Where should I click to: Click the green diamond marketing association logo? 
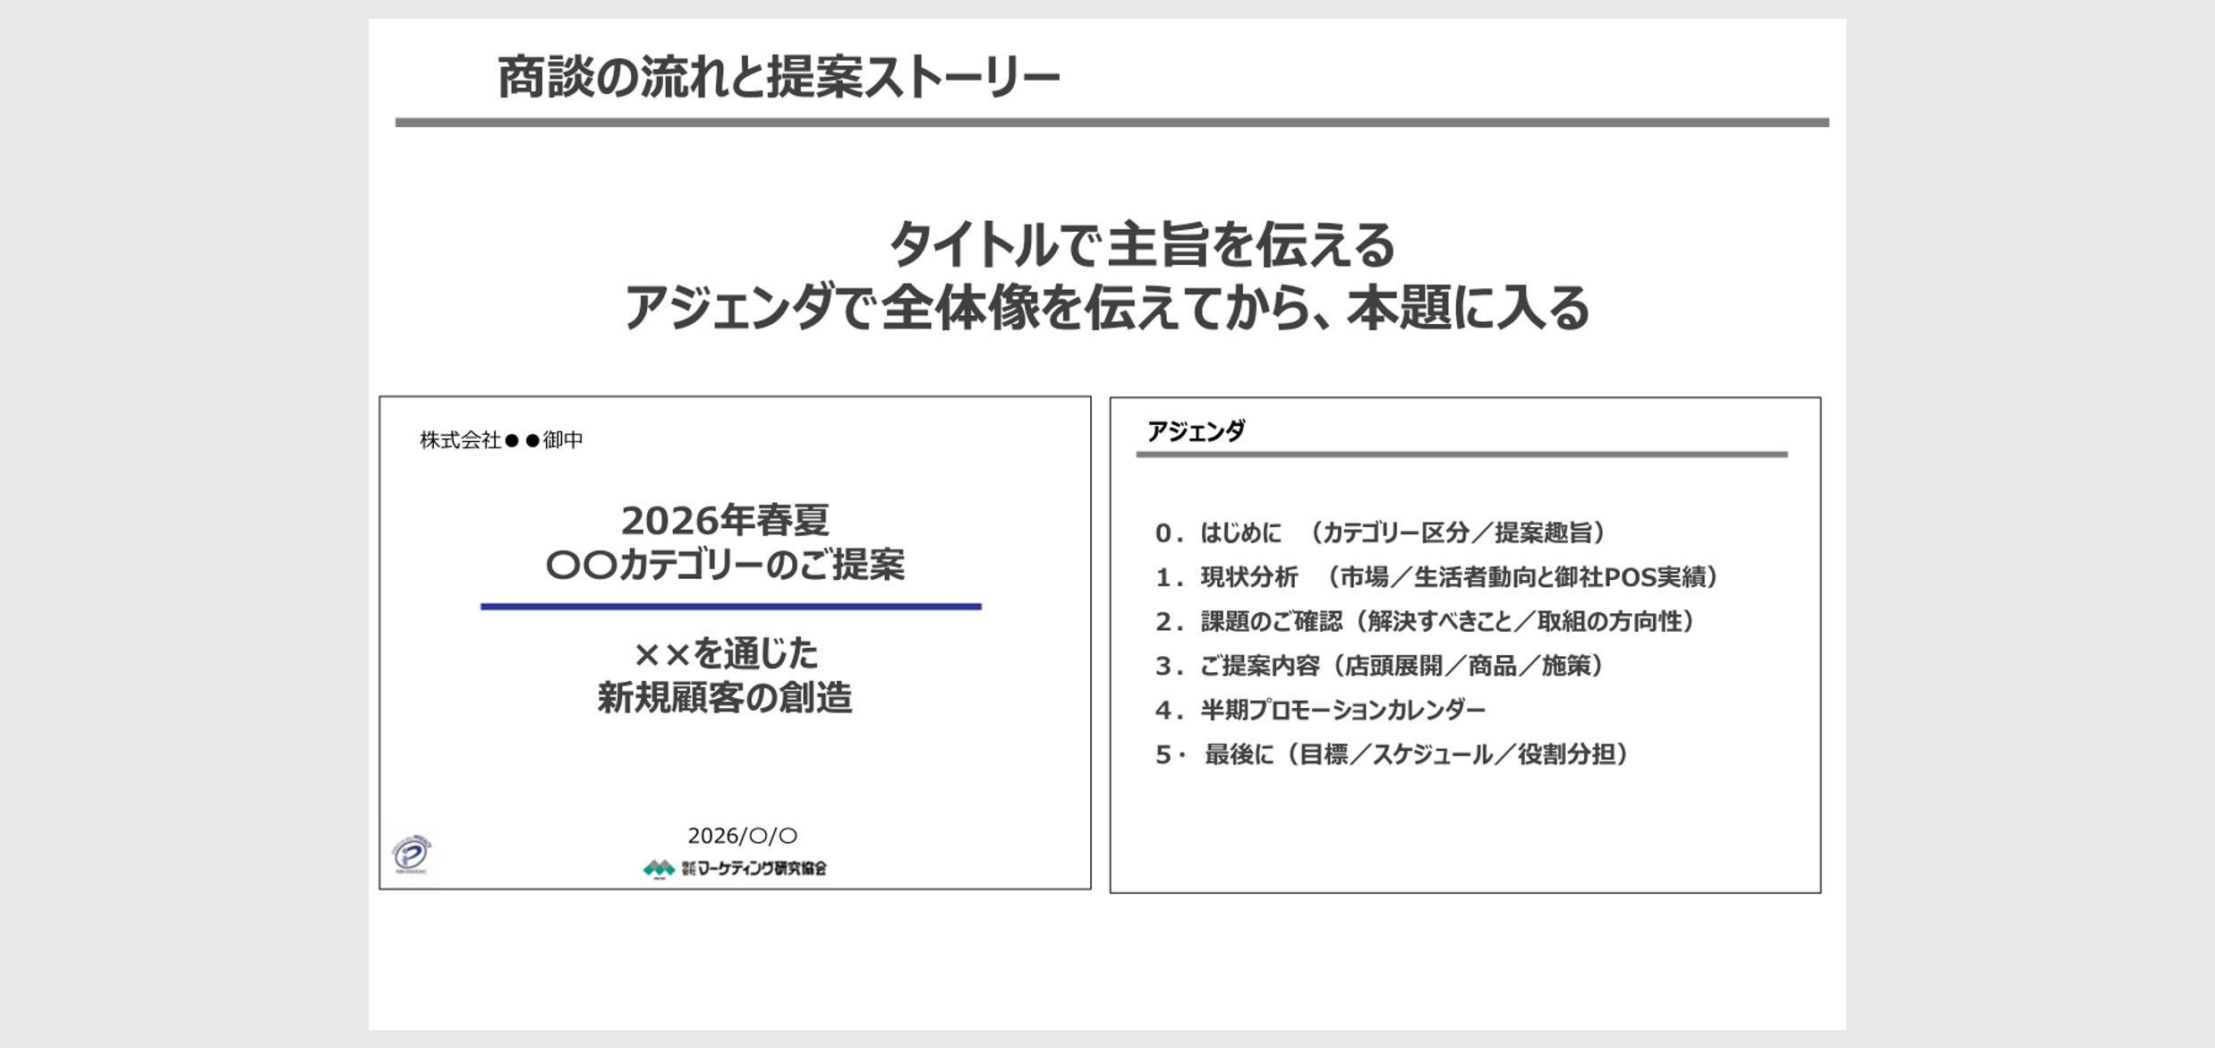[659, 868]
